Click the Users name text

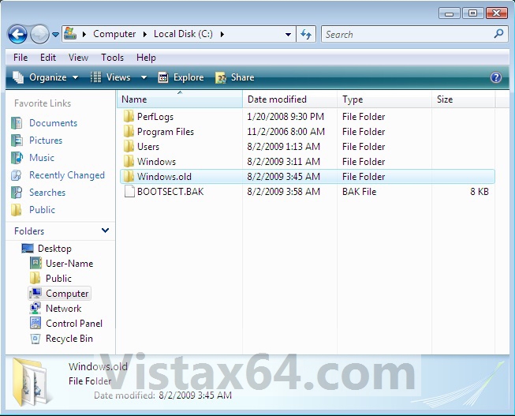tap(148, 147)
